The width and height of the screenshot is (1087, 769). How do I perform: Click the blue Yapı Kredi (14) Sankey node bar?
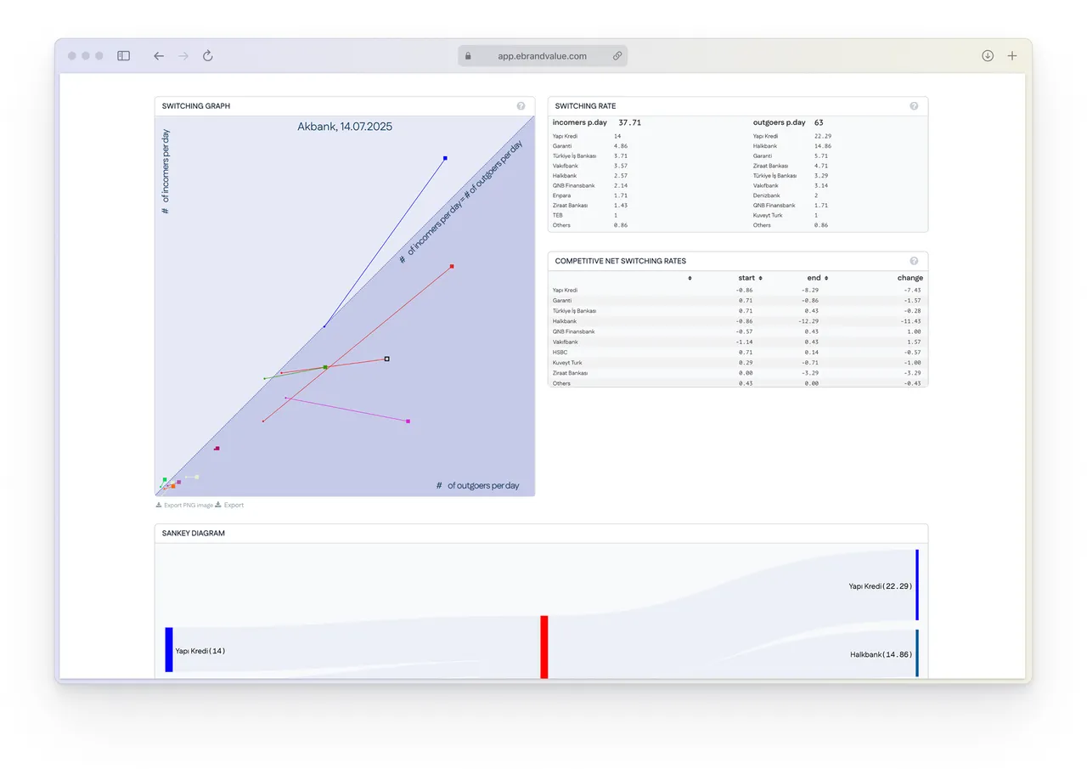[169, 650]
